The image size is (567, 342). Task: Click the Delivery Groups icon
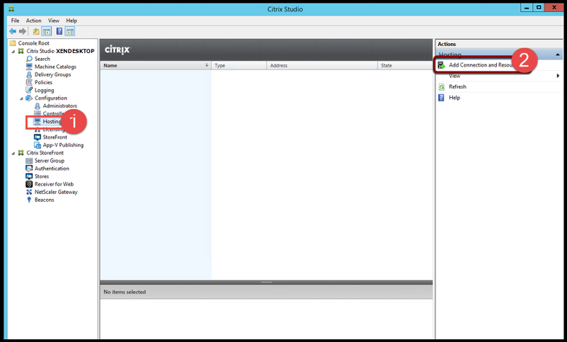tap(29, 74)
